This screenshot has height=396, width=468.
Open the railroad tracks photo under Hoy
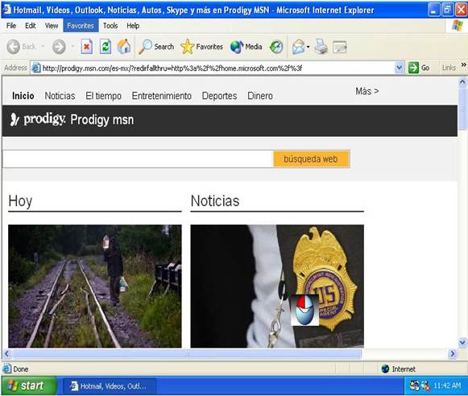(x=94, y=286)
